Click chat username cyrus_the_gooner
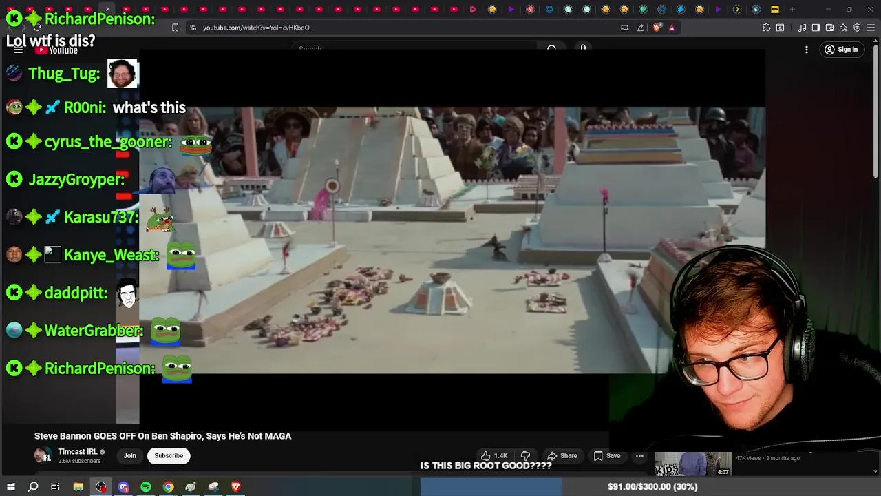The height and width of the screenshot is (496, 881). (x=108, y=142)
